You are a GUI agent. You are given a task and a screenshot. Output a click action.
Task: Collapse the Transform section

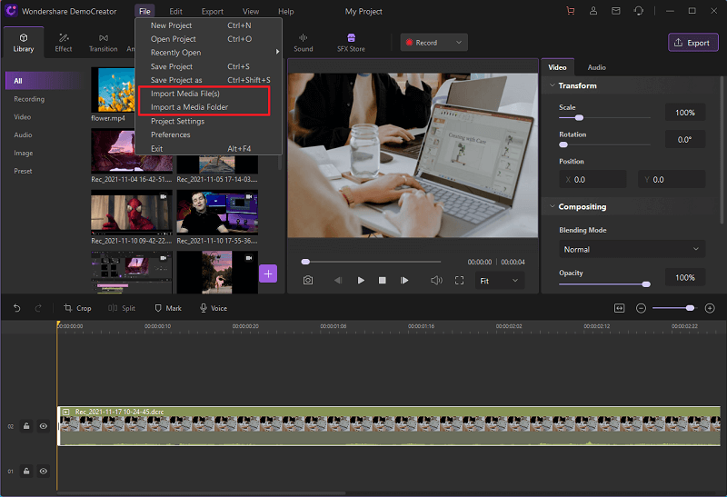pyautogui.click(x=553, y=85)
